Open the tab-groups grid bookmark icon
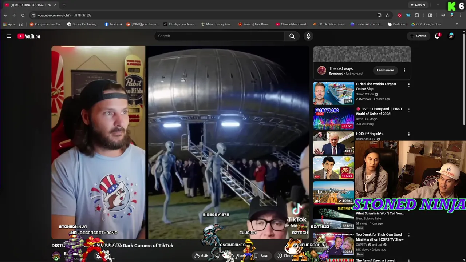This screenshot has width=466, height=262. (21, 24)
